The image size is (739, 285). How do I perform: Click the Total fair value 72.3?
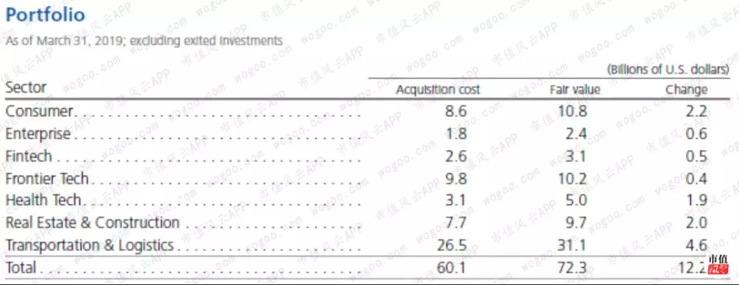pyautogui.click(x=572, y=268)
